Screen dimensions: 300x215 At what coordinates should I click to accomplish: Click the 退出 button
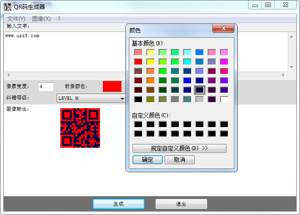pos(181,204)
